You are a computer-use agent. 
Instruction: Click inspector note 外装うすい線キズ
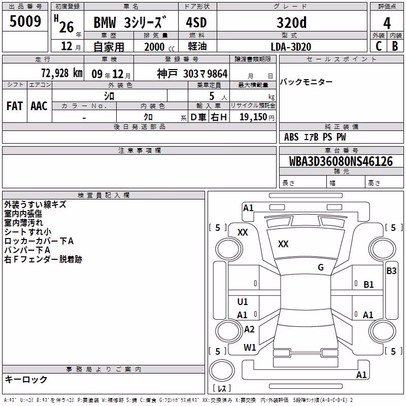coord(35,205)
